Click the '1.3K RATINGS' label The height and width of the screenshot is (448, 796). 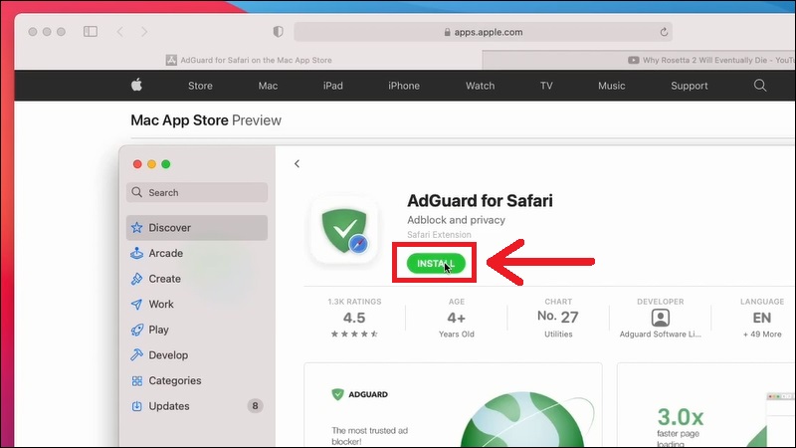pyautogui.click(x=354, y=302)
